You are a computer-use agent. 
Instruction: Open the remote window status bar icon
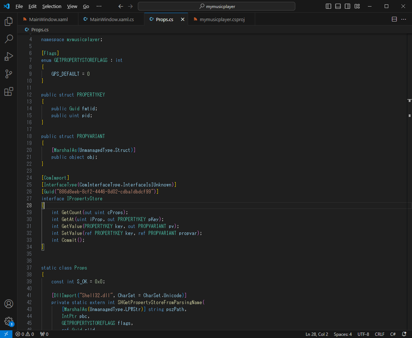tap(6, 334)
